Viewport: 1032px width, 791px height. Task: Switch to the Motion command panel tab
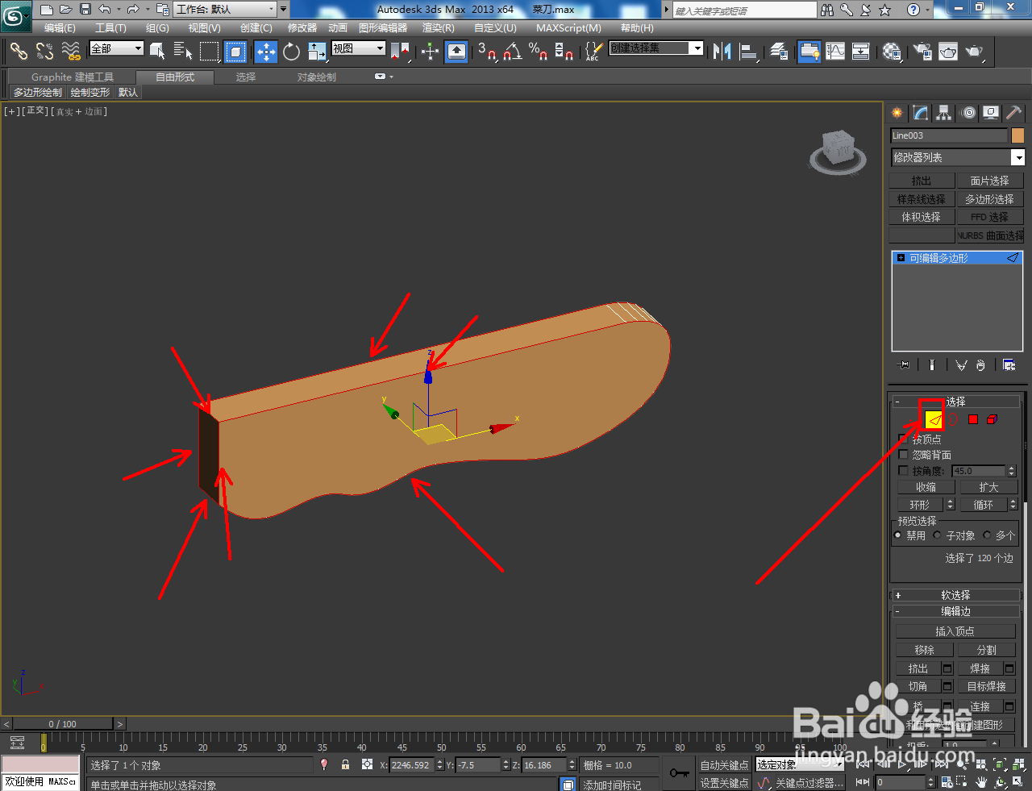pos(967,113)
